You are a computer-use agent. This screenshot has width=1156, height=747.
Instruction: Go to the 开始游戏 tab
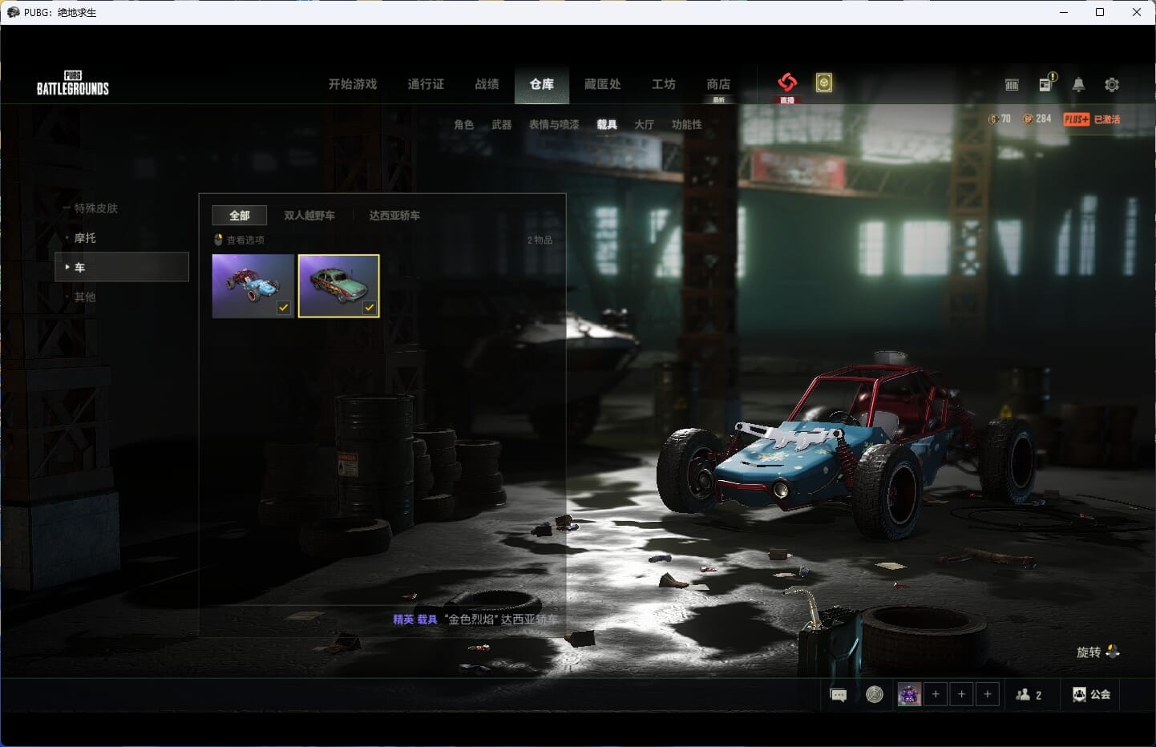pyautogui.click(x=353, y=84)
